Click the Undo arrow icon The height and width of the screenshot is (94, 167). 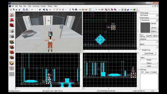click(32, 10)
